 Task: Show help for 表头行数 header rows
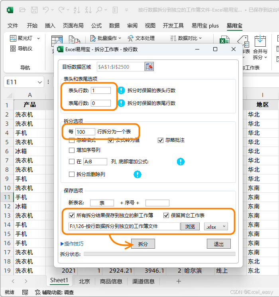coord(121,90)
